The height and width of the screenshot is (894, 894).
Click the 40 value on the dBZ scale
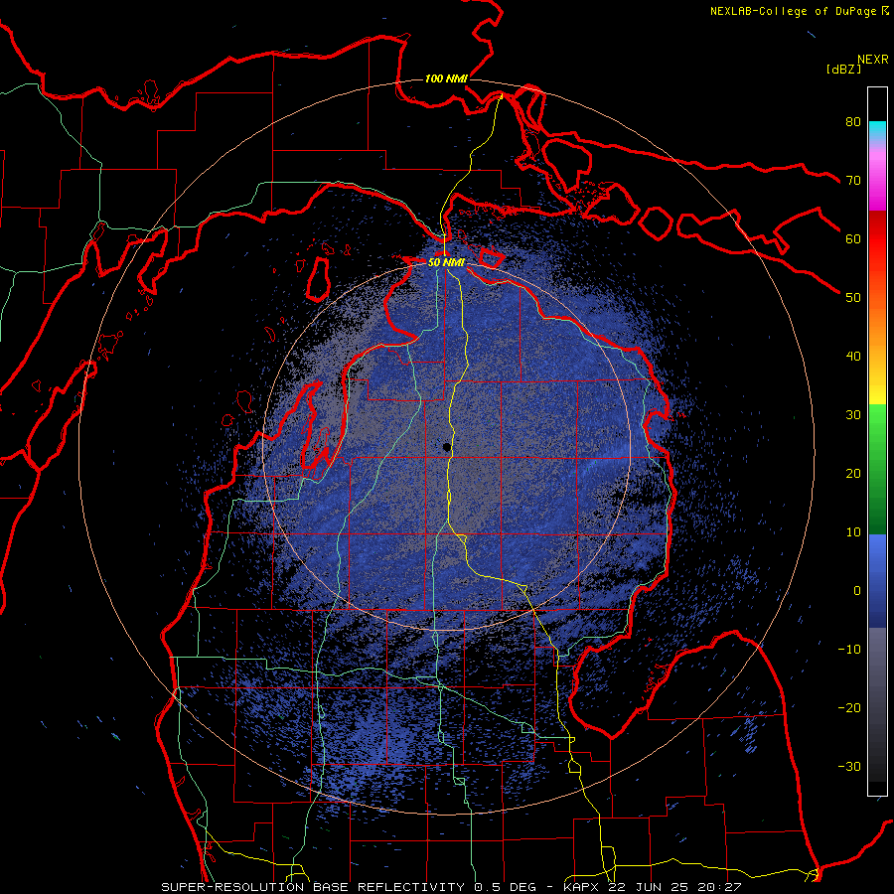click(853, 357)
